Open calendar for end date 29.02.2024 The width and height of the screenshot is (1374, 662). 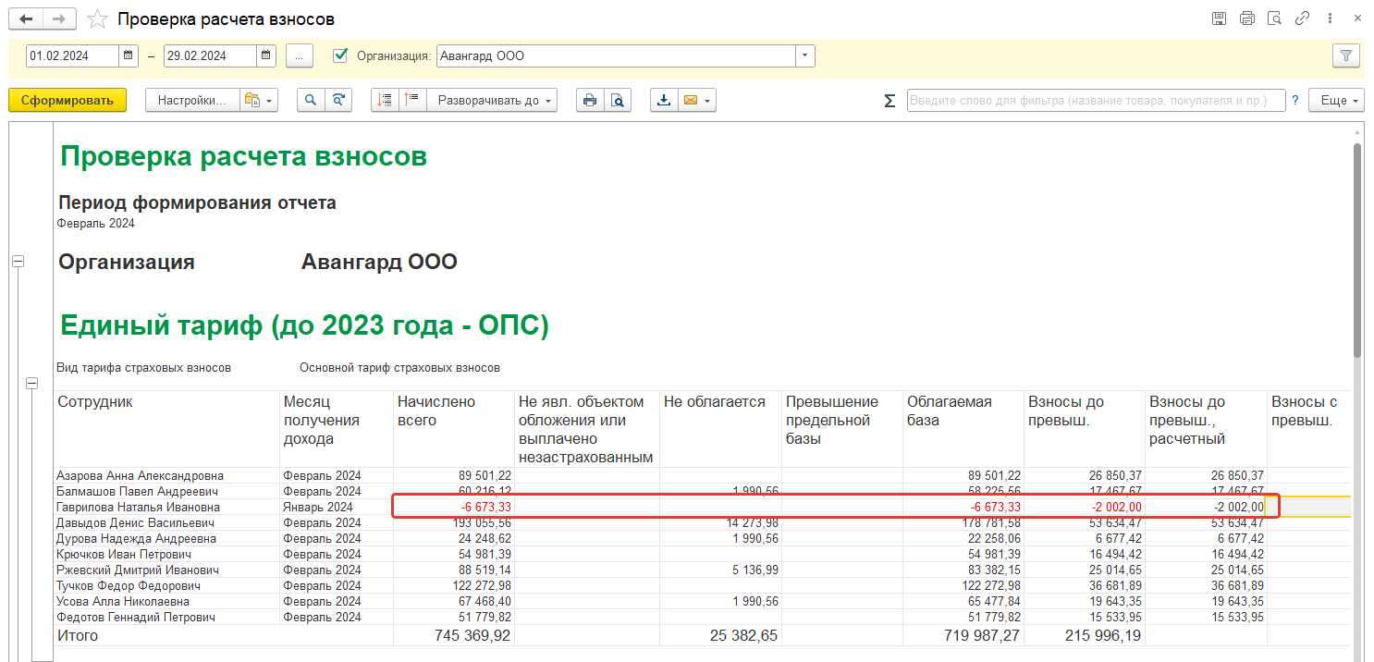[266, 55]
